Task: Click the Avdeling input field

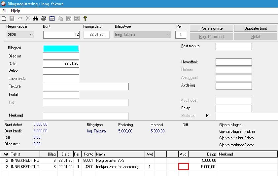Action: (x=234, y=86)
